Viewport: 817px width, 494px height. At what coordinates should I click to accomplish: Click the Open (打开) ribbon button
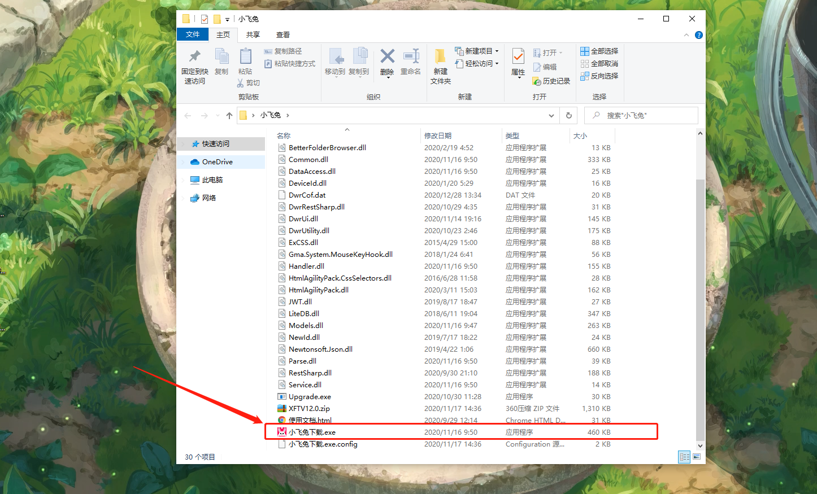[548, 53]
